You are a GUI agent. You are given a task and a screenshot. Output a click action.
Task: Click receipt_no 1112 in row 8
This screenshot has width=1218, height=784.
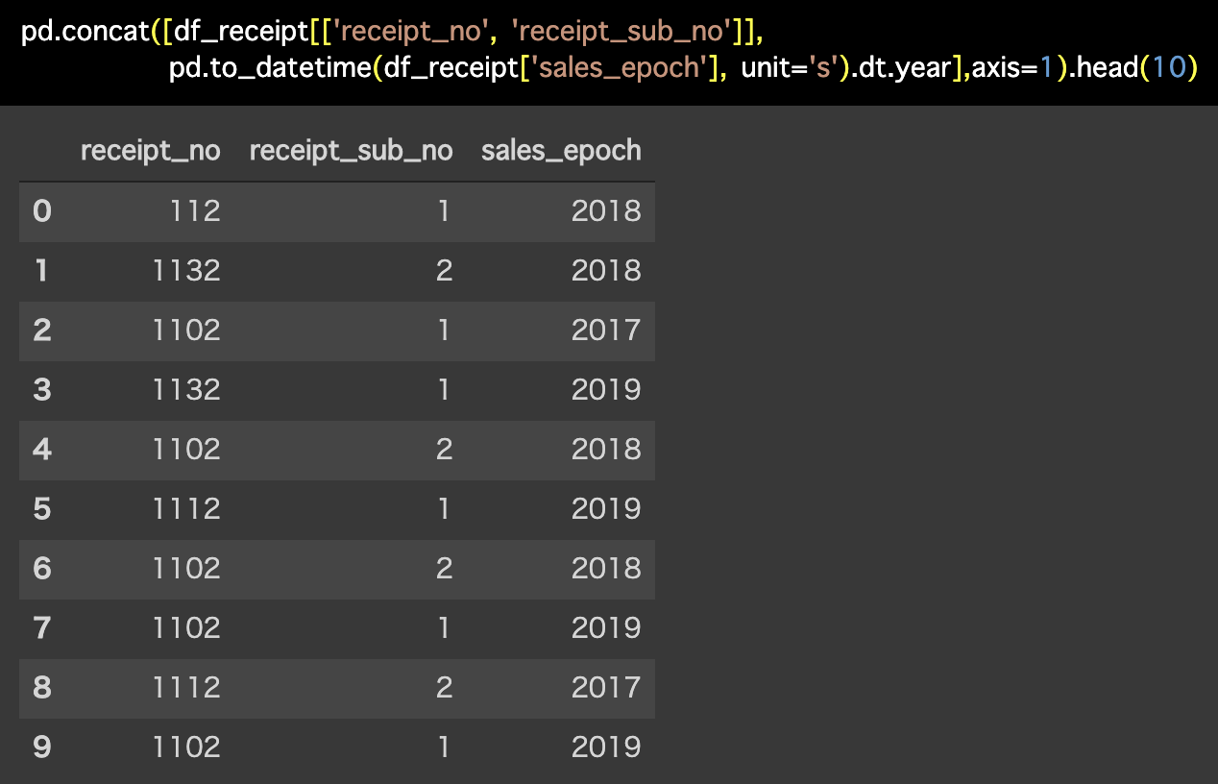186,687
